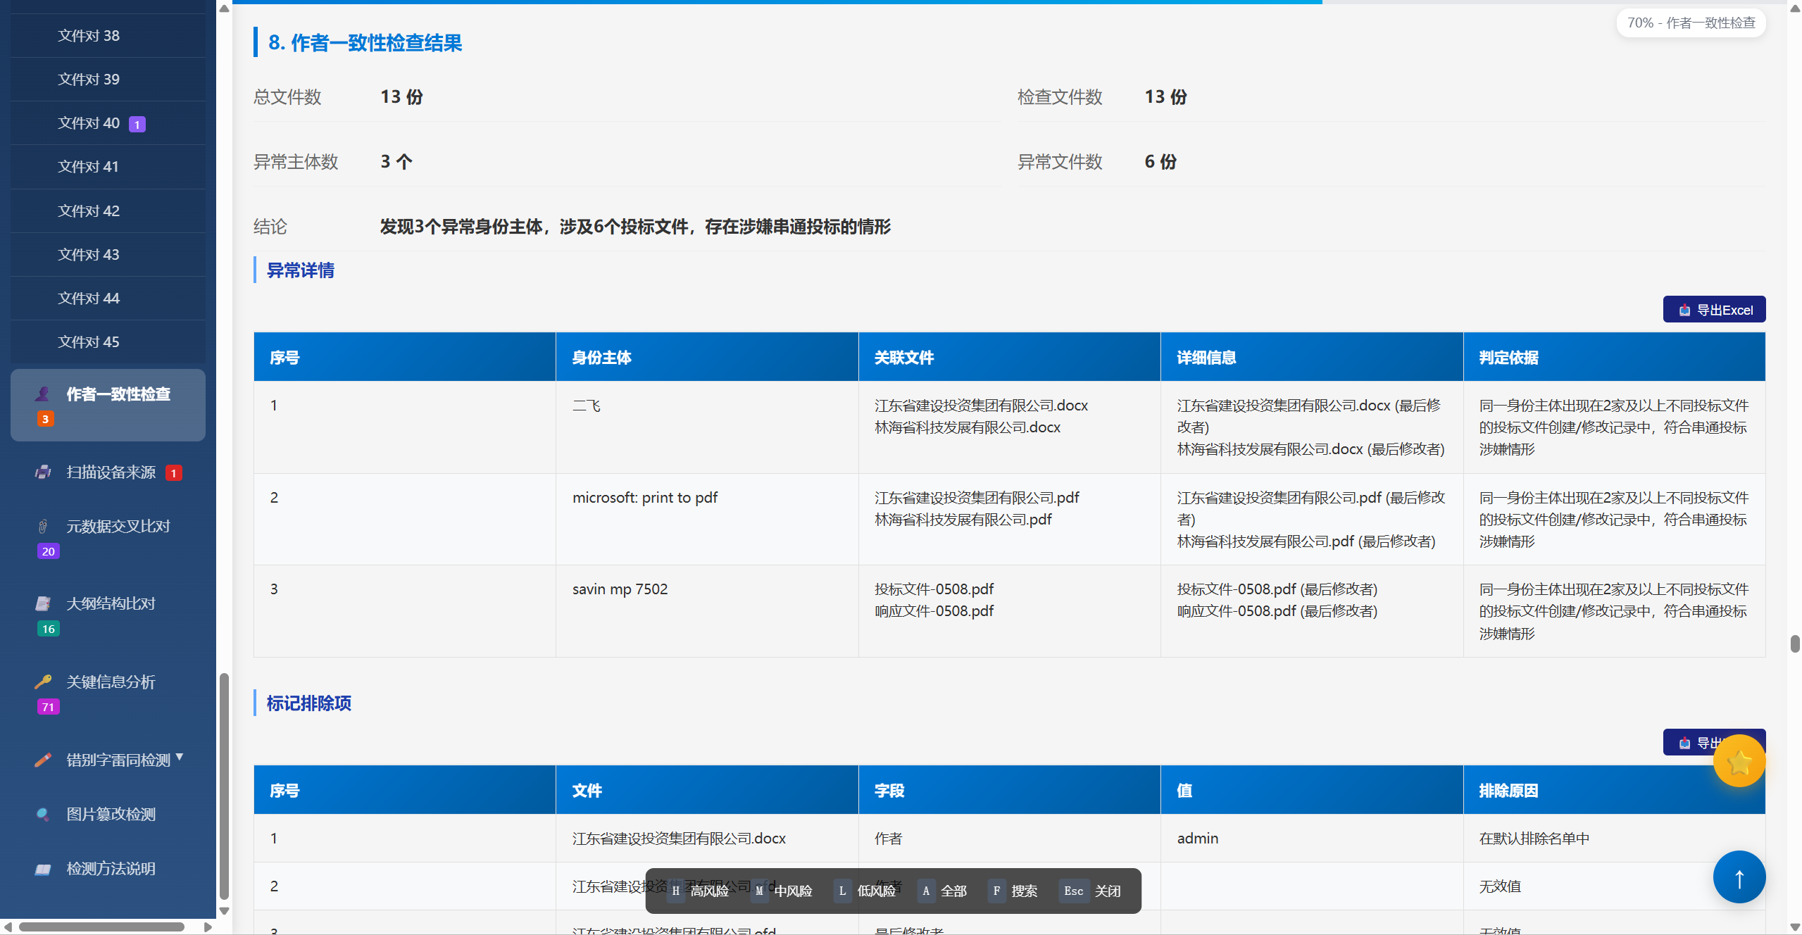Click the blue reading progress bar at top
1802x935 pixels.
(x=777, y=2)
